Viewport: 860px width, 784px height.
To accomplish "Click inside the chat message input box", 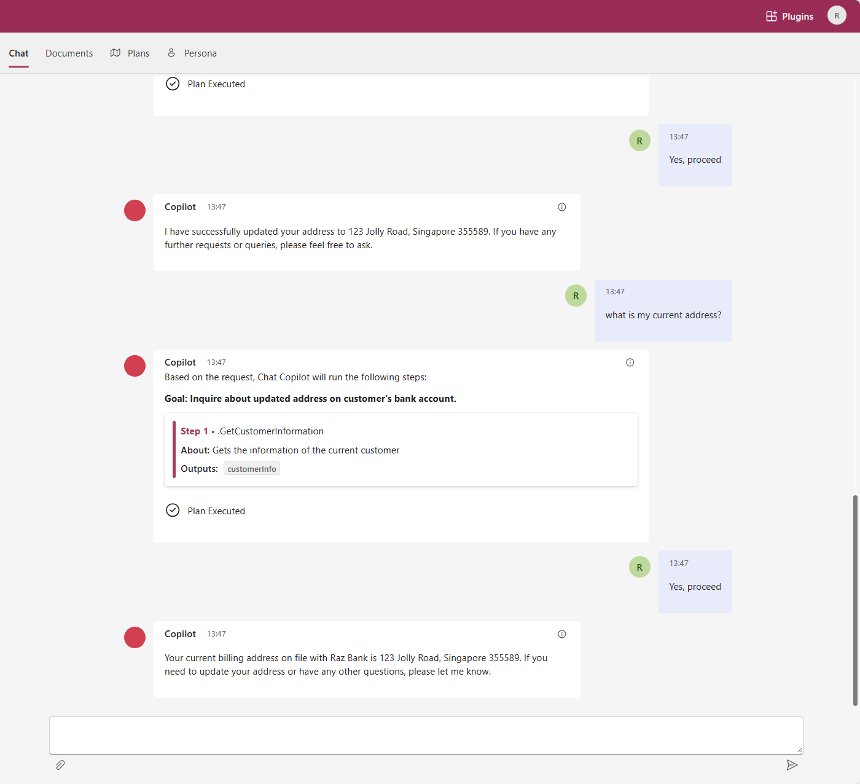I will coord(426,735).
